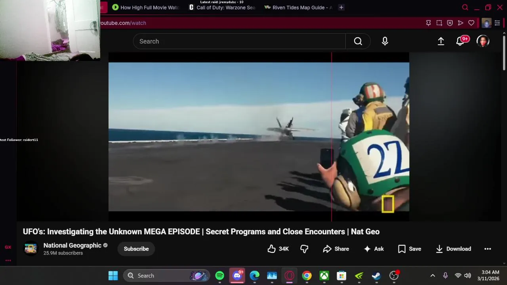The width and height of the screenshot is (507, 285).
Task: Open YouTube notifications bell
Action: (x=461, y=41)
